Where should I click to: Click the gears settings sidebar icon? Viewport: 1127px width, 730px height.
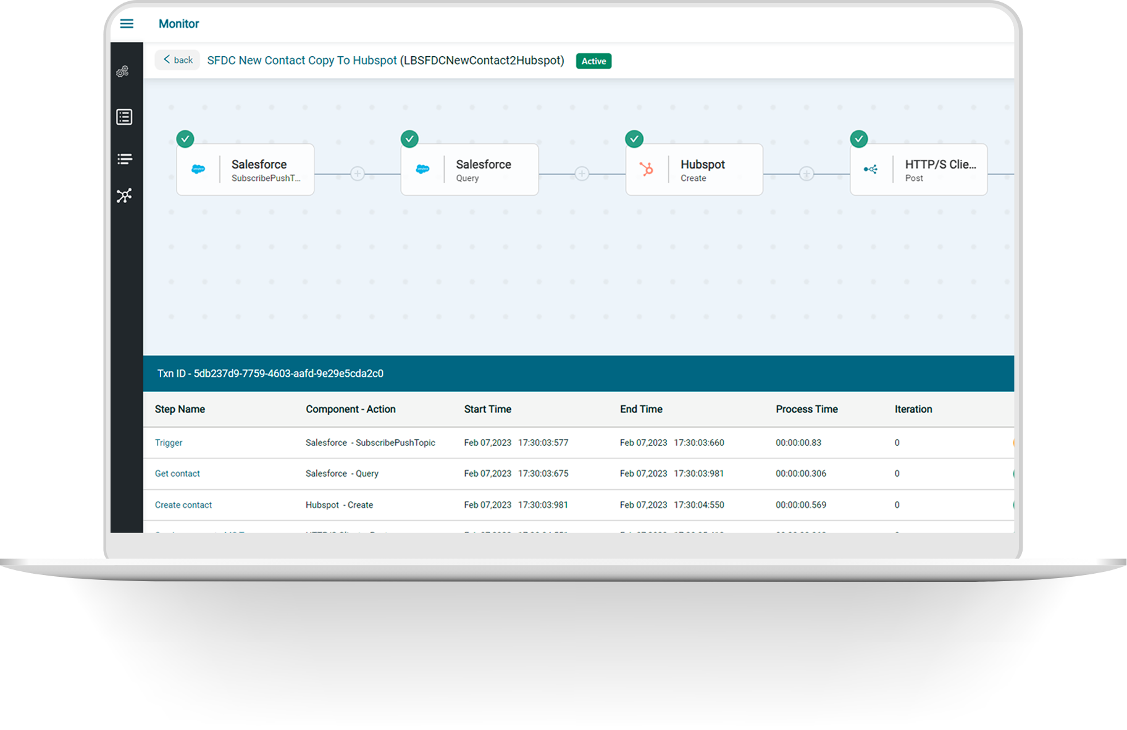pyautogui.click(x=123, y=72)
